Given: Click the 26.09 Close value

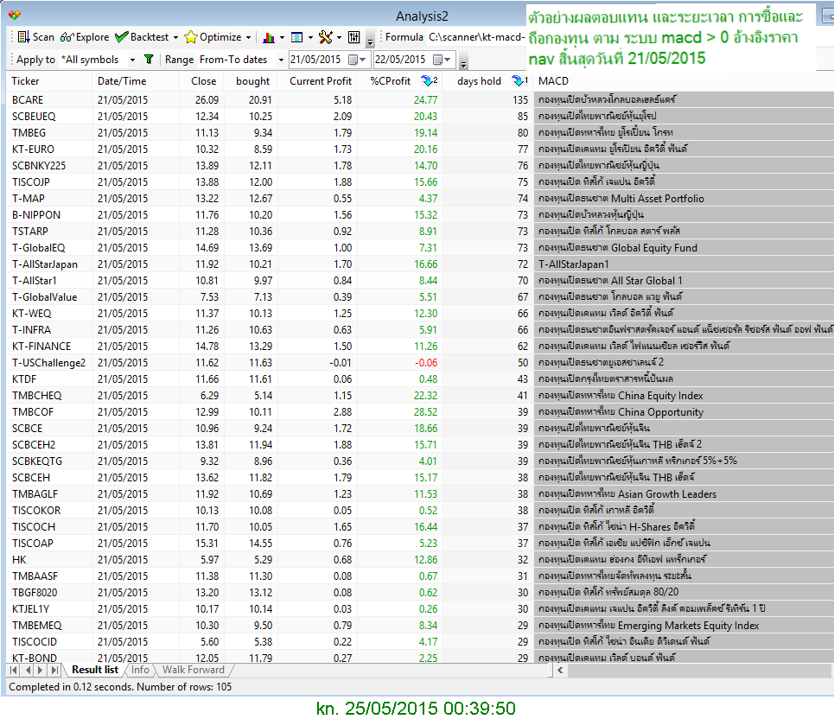Looking at the screenshot, I should click(x=207, y=99).
